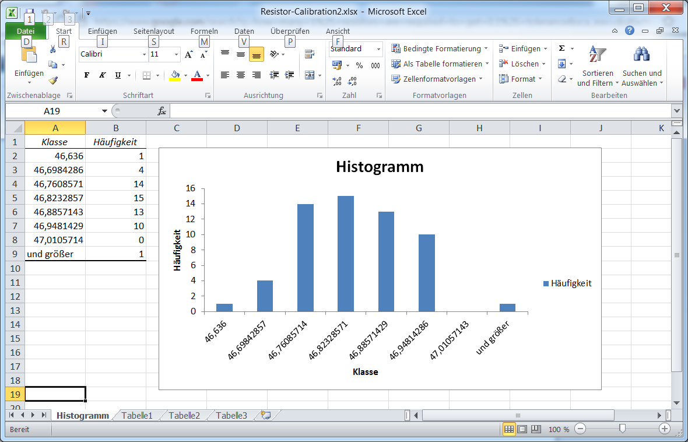Switch to the Tabelle2 sheet tab
This screenshot has width=688, height=442.
tap(184, 415)
